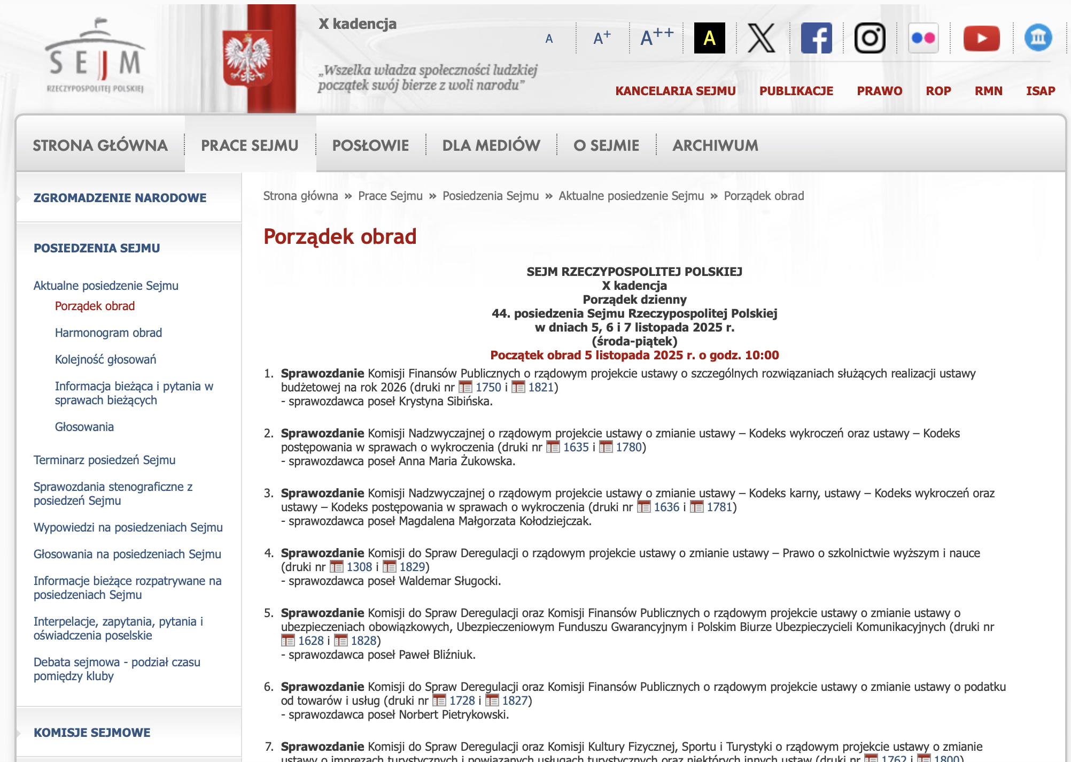This screenshot has width=1071, height=762.
Task: Click the Kancelaria Sejmu top link
Action: coord(676,91)
